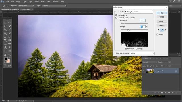Select the Rectangular Marquee tool

(x=5, y=22)
